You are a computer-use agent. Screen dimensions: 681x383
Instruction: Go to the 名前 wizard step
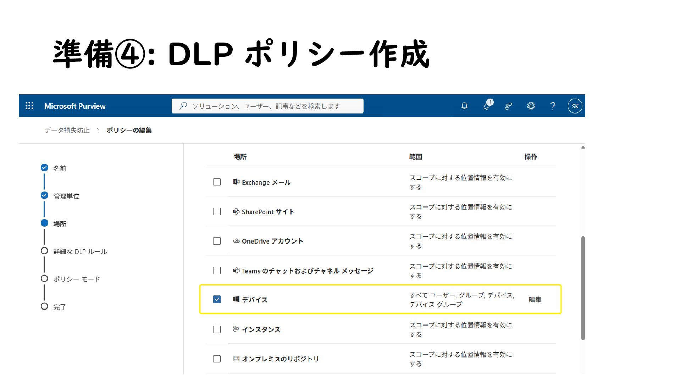60,168
